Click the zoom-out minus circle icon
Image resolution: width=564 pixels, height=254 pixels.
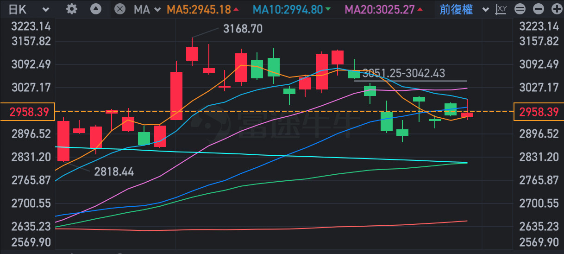click(x=538, y=9)
